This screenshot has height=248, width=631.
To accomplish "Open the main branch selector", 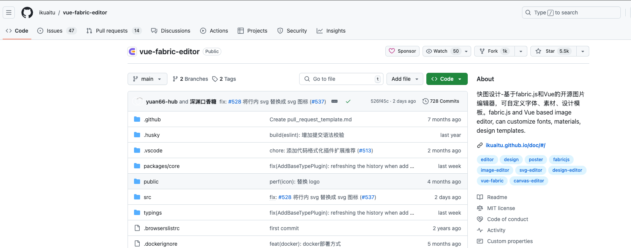I will click(x=147, y=79).
